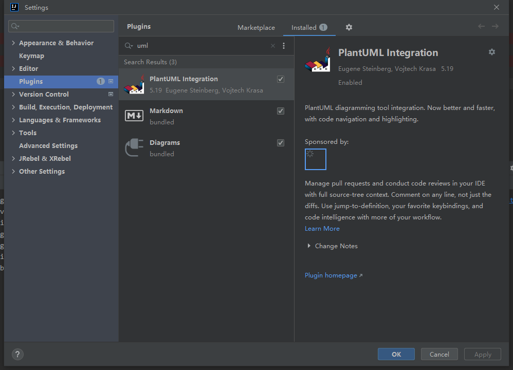
Task: Click the search options three-dot menu
Action: tap(284, 46)
